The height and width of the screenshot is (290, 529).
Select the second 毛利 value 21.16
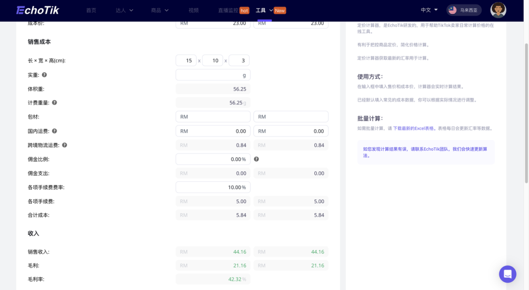coord(317,266)
